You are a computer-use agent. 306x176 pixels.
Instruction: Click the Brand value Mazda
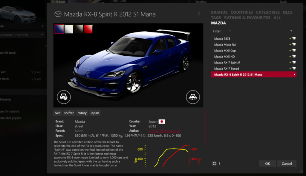point(80,122)
